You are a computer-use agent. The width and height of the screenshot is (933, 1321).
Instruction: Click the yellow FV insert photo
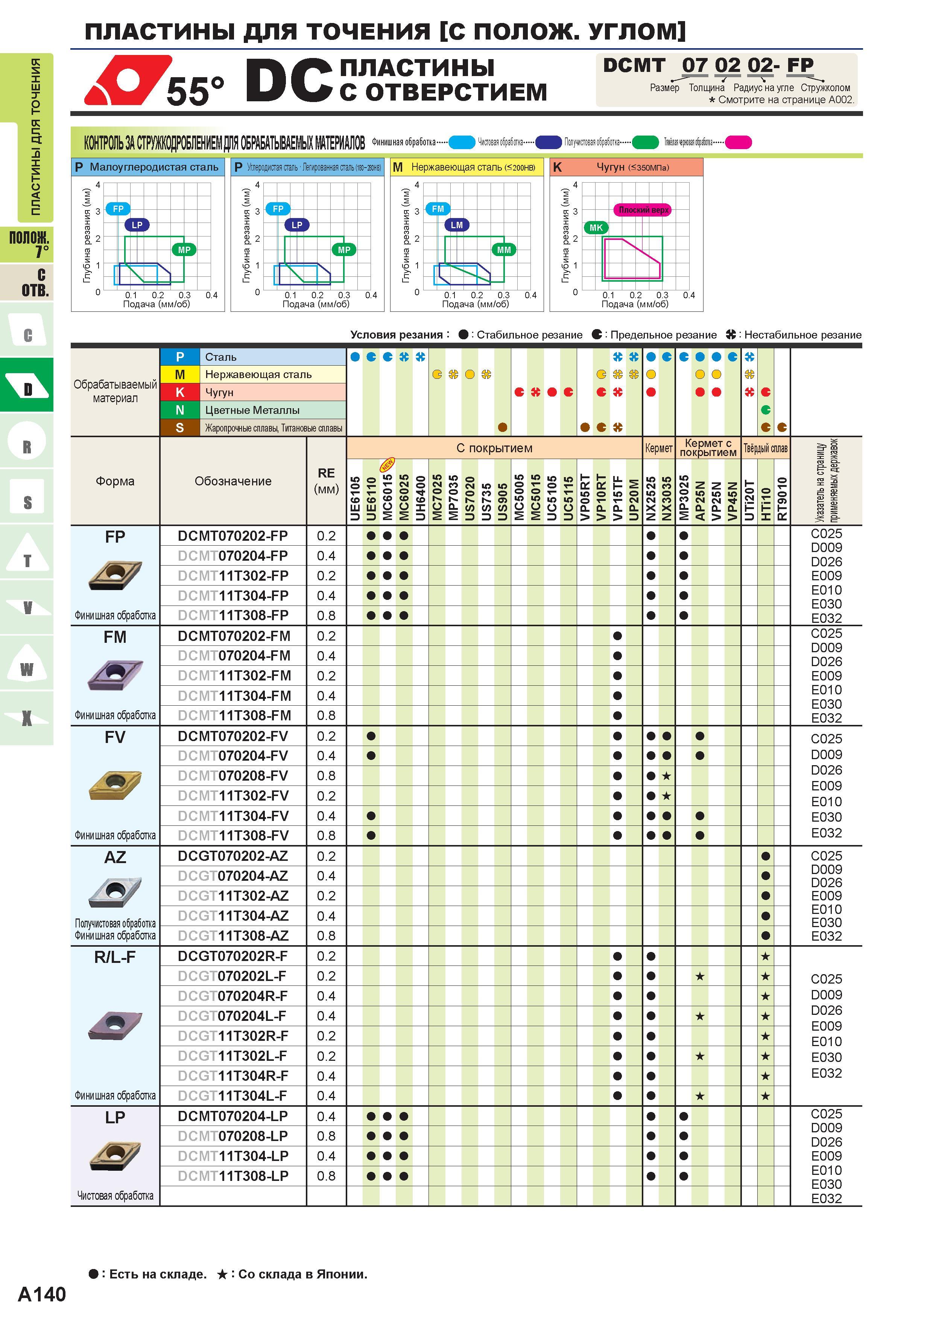pyautogui.click(x=115, y=785)
